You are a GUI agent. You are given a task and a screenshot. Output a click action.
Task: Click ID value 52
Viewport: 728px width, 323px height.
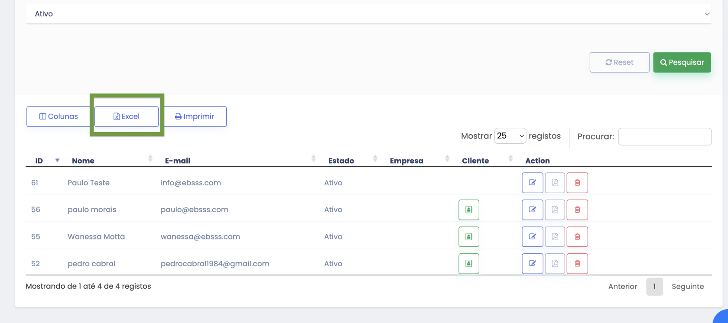pyautogui.click(x=36, y=264)
